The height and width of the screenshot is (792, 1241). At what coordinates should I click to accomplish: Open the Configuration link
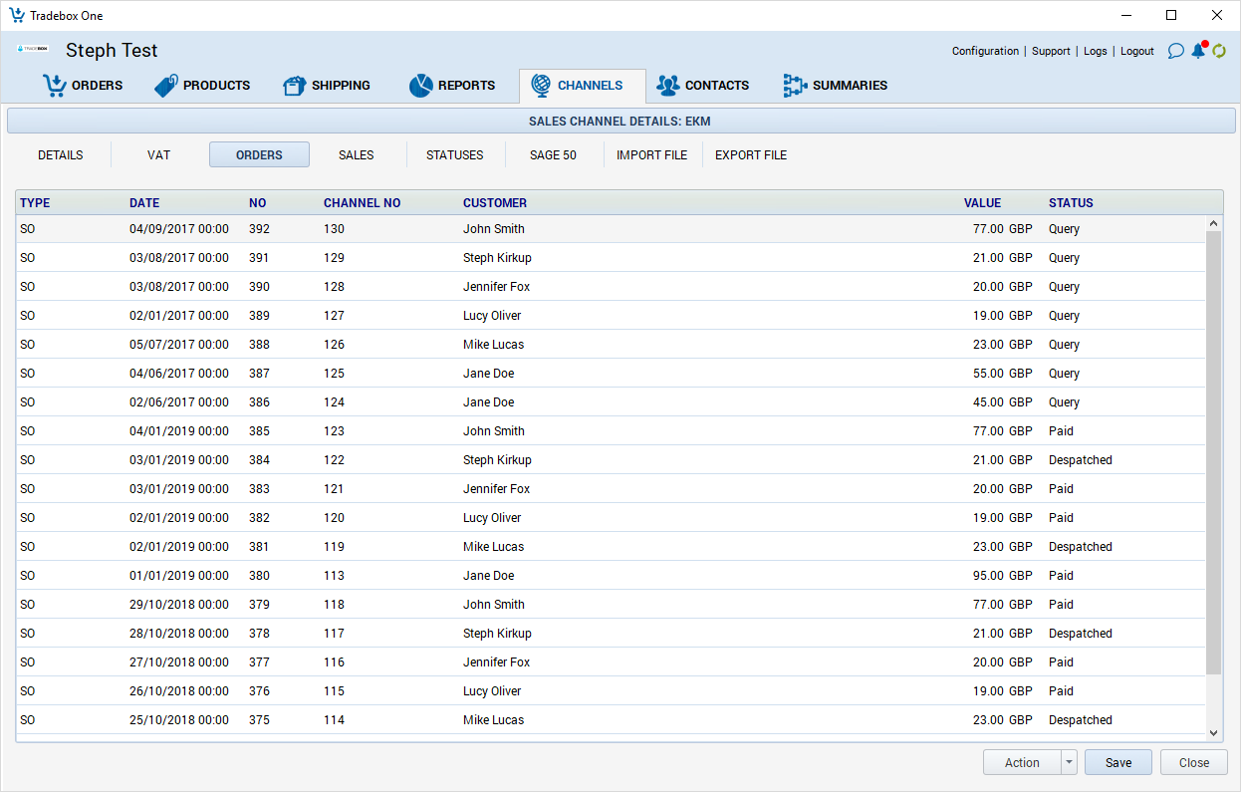[985, 51]
